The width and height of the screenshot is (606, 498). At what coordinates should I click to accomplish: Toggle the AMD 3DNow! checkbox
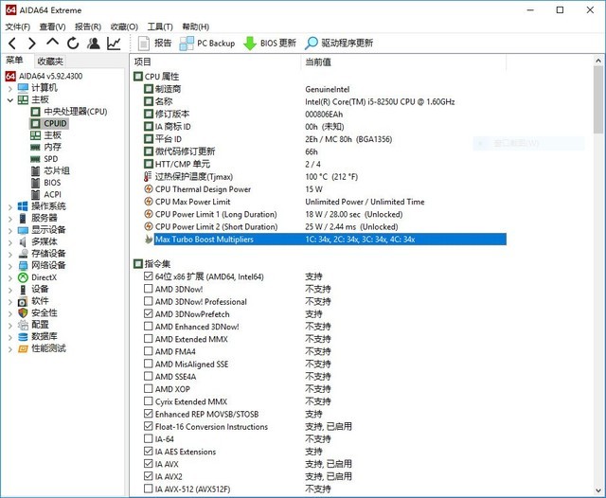tap(149, 289)
